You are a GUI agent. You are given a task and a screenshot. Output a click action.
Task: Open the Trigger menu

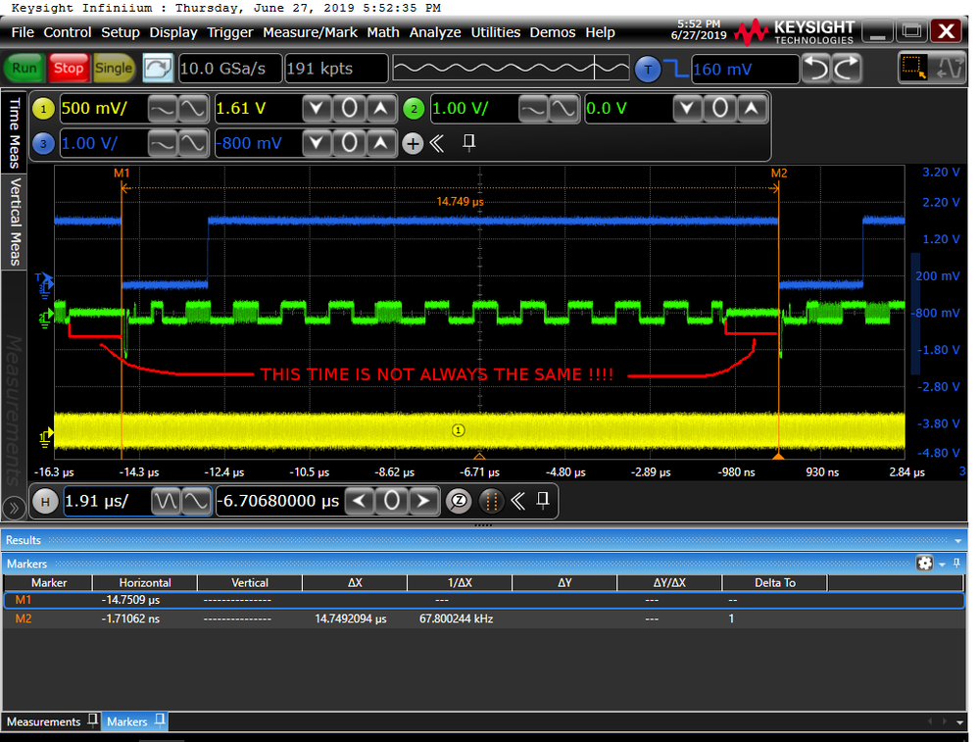coord(230,32)
